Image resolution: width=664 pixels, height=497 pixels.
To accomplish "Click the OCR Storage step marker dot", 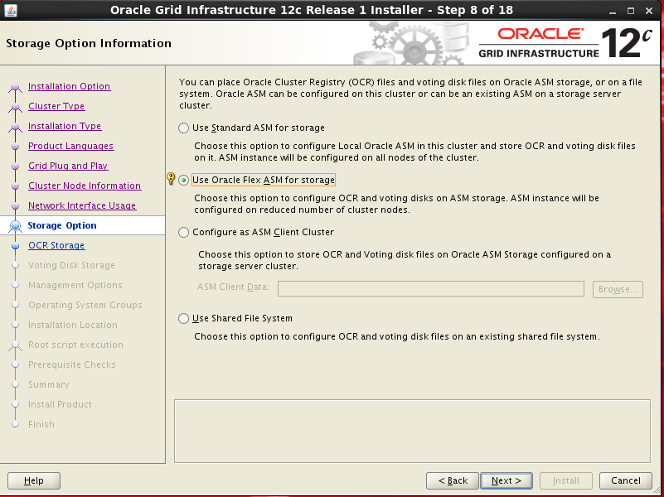I will [15, 246].
